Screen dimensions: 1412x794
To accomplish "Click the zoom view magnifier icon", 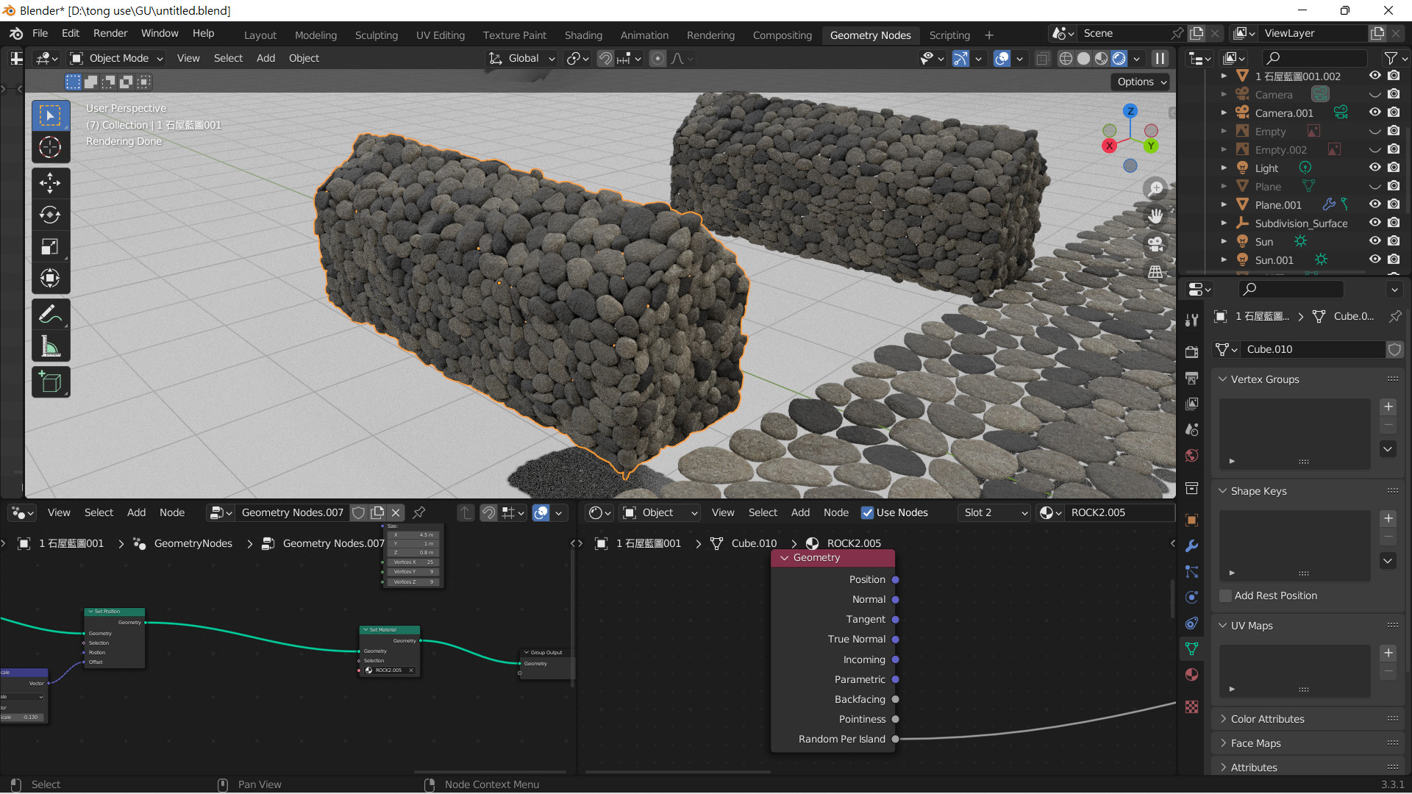I will tap(1155, 188).
